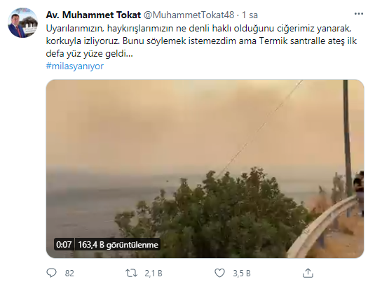Open Av. Muhammet Tokat's profile picture
The height and width of the screenshot is (284, 375).
click(22, 22)
